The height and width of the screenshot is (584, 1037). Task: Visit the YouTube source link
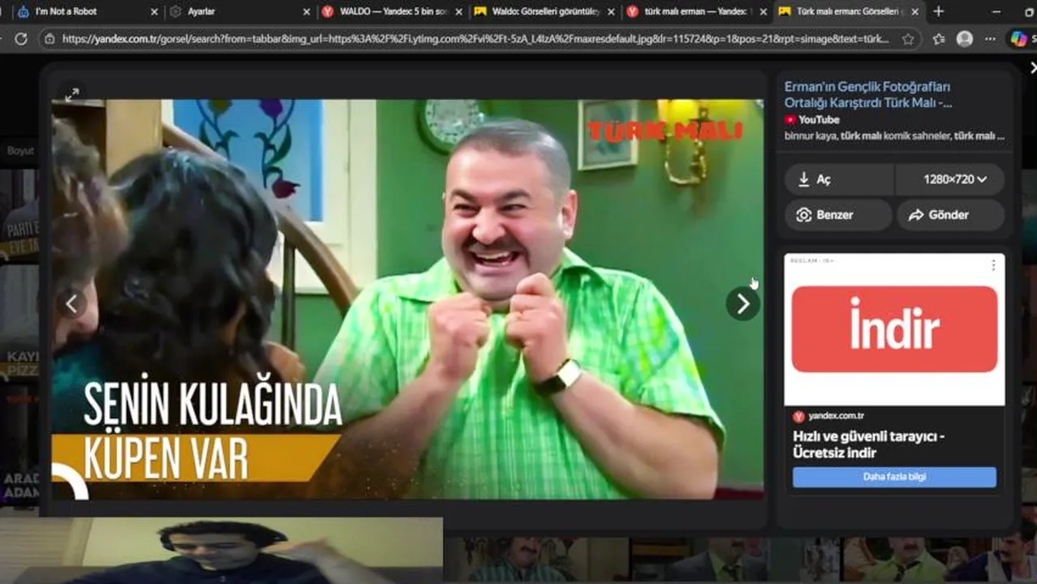click(811, 120)
